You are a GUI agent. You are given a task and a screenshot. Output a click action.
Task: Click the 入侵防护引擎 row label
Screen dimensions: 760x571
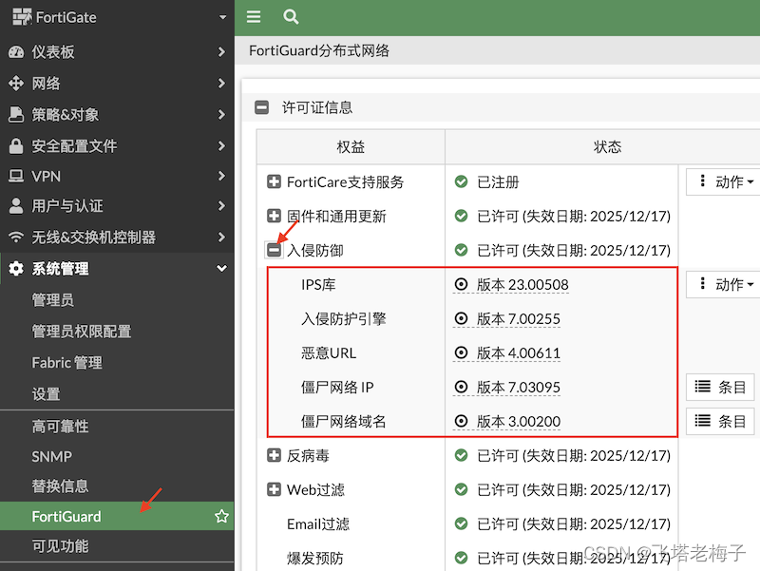344,319
